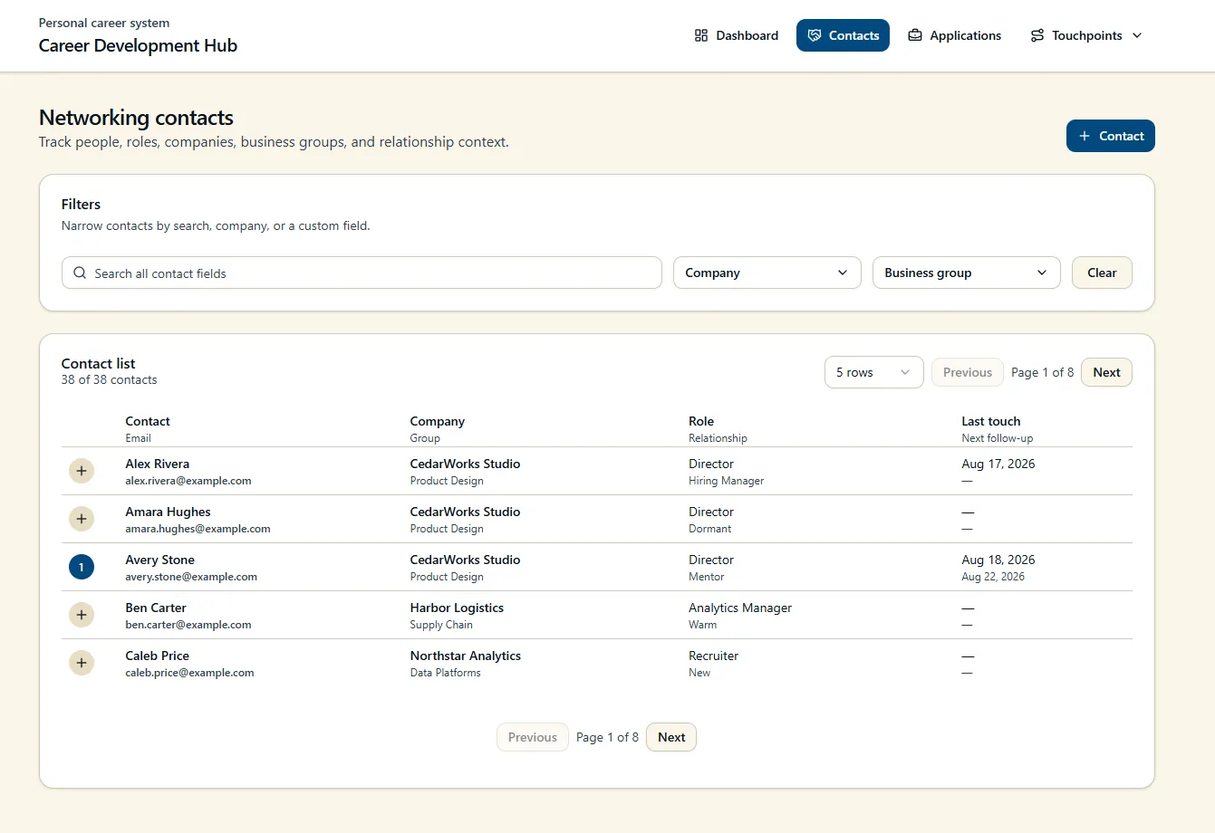Click Aug 17, 2026 last touch date
The width and height of the screenshot is (1215, 833).
pyautogui.click(x=998, y=464)
